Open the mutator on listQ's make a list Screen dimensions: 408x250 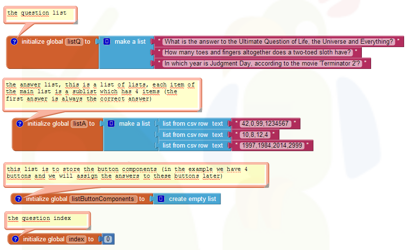pos(107,42)
